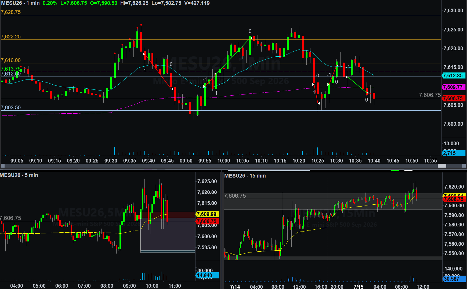This screenshot has height=289, width=467.
Task: Click the red 7,606.75 tag on 5 min chart
Action: pos(207,221)
